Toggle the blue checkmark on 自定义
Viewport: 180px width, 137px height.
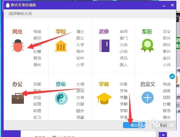click(x=172, y=76)
